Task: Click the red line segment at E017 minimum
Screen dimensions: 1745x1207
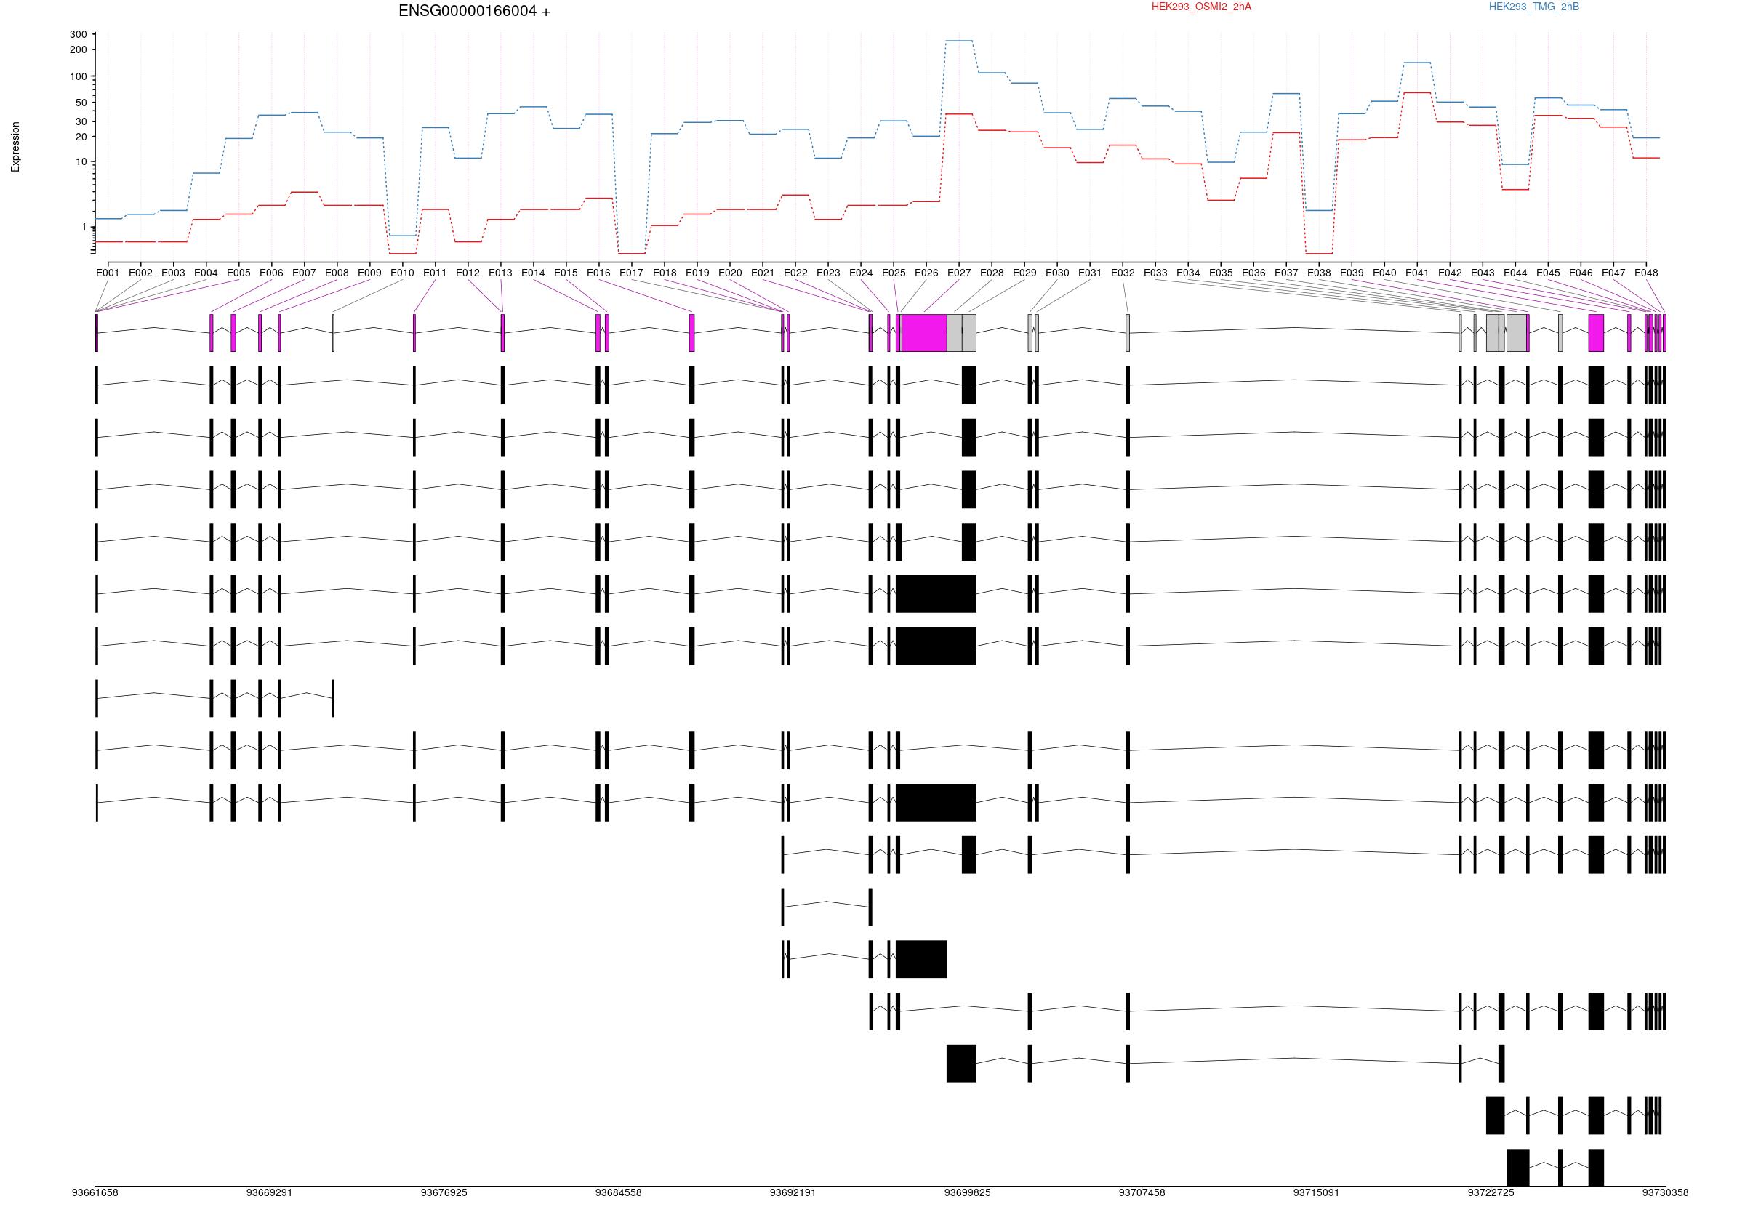Action: point(631,253)
